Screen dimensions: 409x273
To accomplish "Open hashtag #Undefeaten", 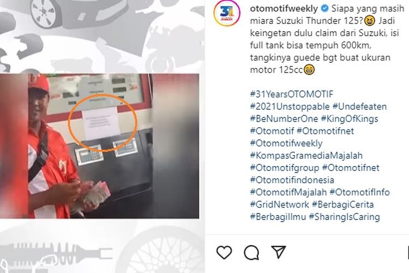I will pyautogui.click(x=359, y=106).
